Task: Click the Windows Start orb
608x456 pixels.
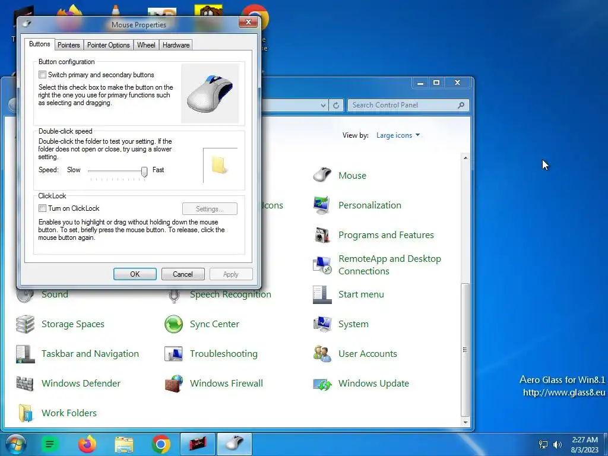Action: click(x=15, y=444)
